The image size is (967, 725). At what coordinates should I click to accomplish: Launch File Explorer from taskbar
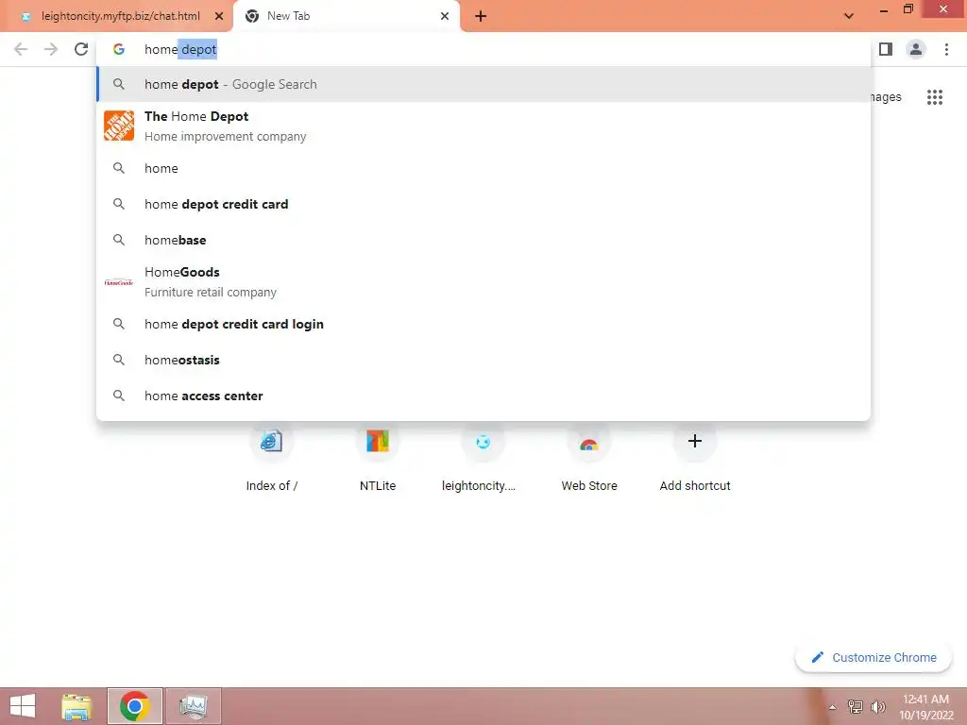(76, 706)
